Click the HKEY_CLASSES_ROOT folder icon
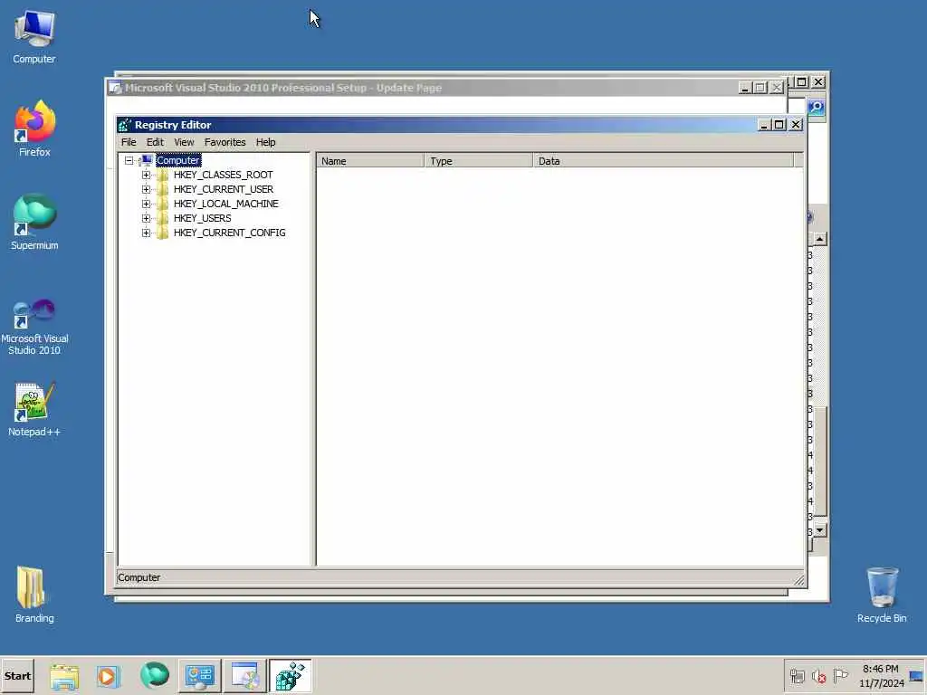Image resolution: width=927 pixels, height=695 pixels. (x=163, y=175)
